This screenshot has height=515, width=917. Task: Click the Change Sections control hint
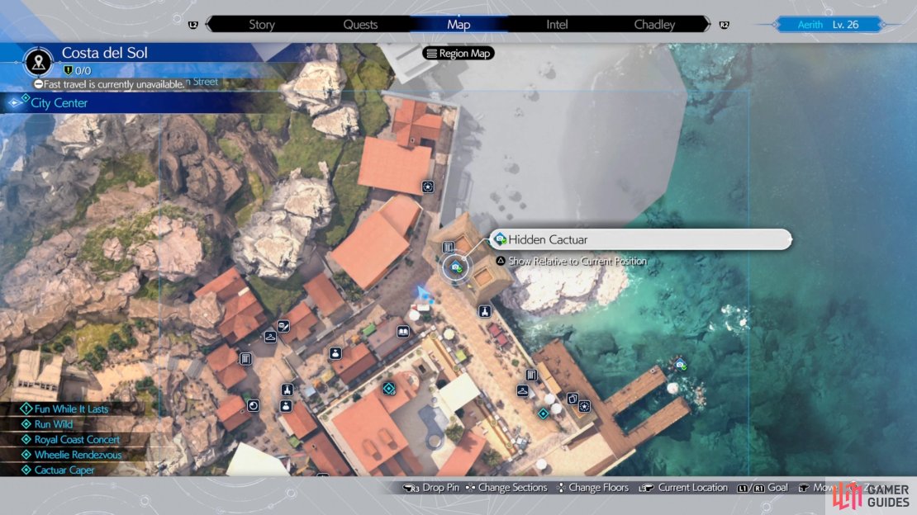pyautogui.click(x=506, y=488)
